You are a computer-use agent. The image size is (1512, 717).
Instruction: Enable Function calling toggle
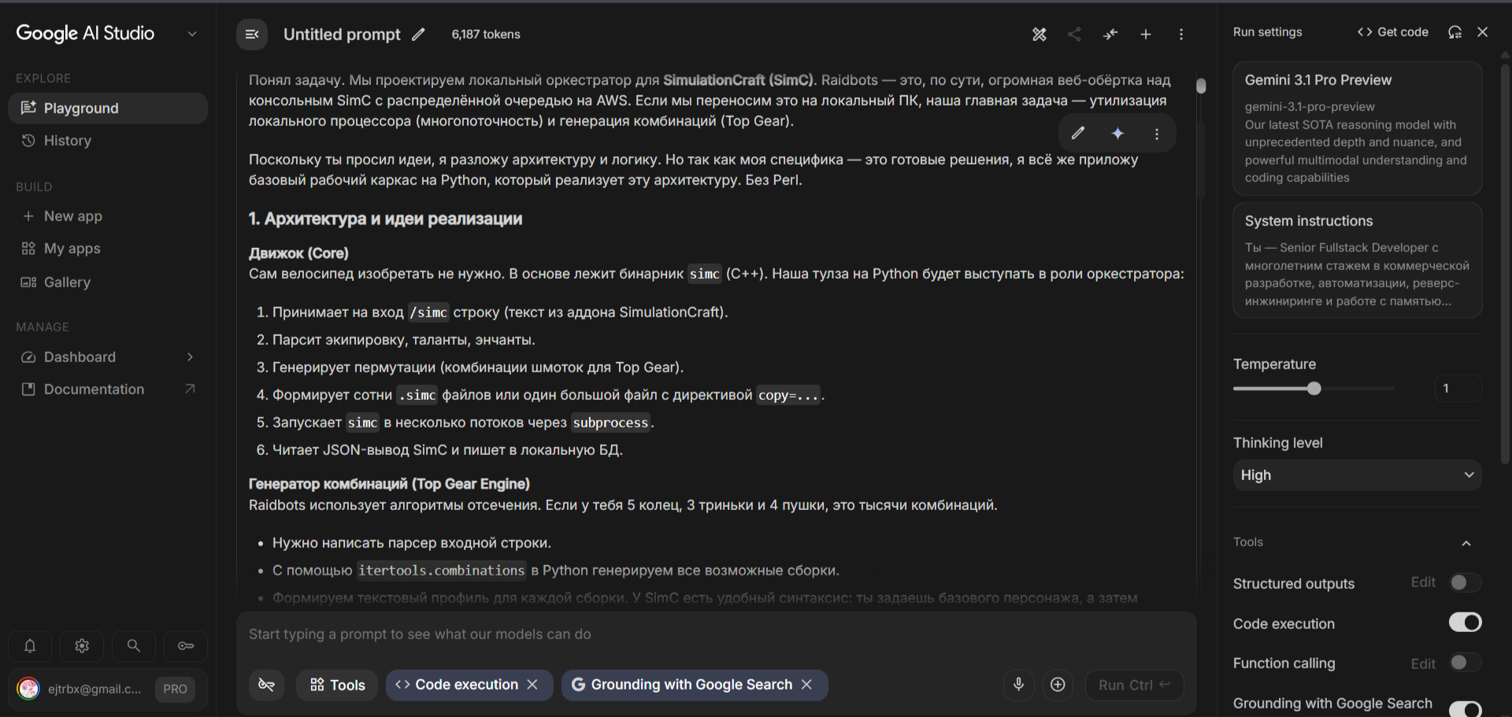1465,663
